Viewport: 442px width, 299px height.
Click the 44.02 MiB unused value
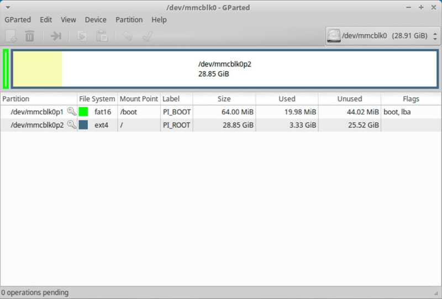(363, 112)
